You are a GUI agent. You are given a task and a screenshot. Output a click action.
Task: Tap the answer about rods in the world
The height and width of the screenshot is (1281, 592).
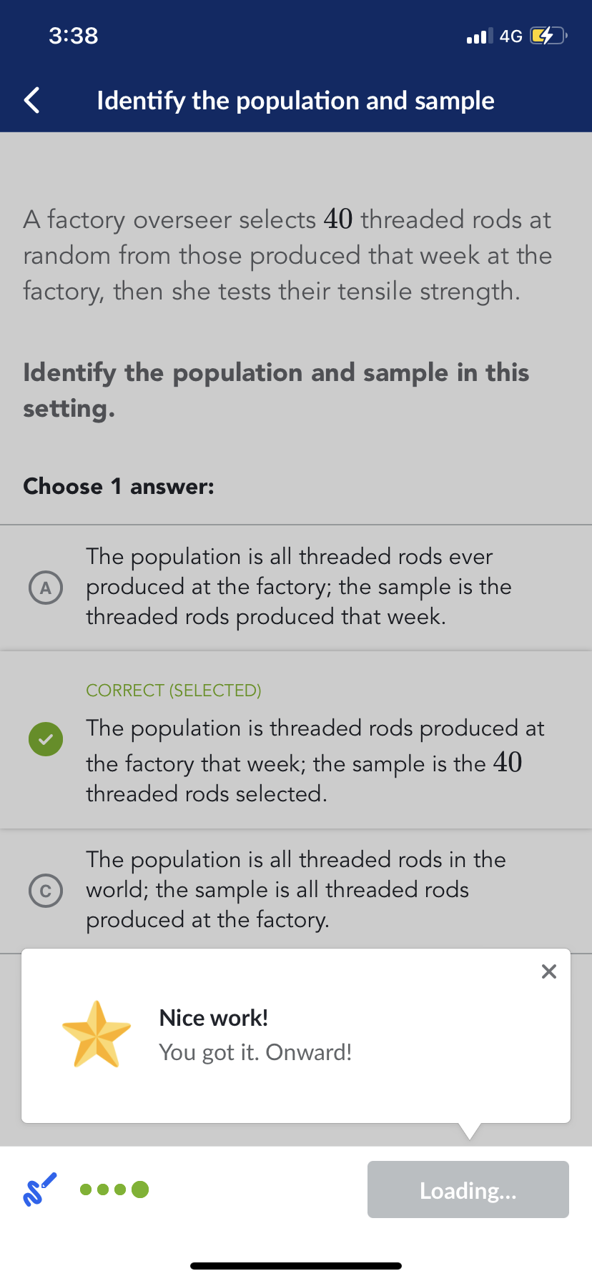pos(296,890)
